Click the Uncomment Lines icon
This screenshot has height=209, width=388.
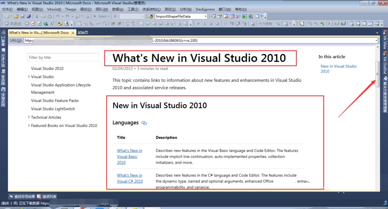click(133, 24)
